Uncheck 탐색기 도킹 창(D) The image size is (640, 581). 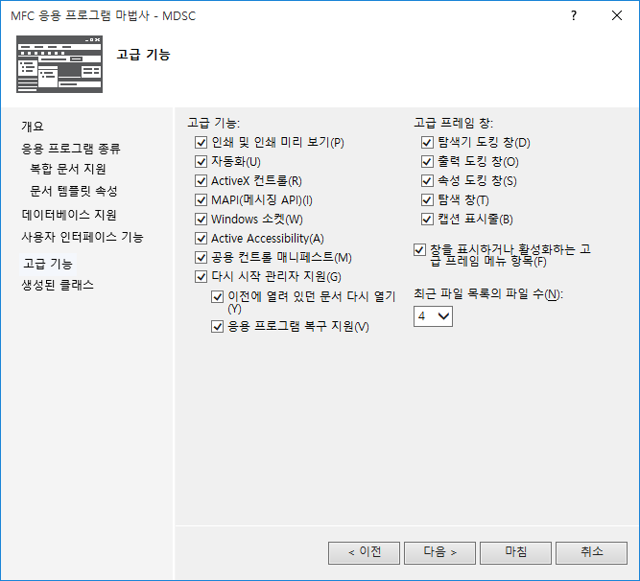427,142
